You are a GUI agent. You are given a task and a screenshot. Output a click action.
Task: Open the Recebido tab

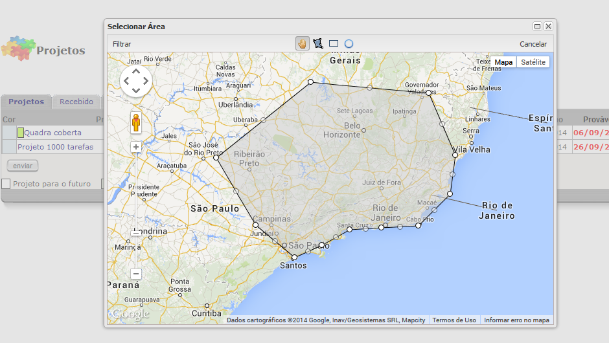(76, 102)
